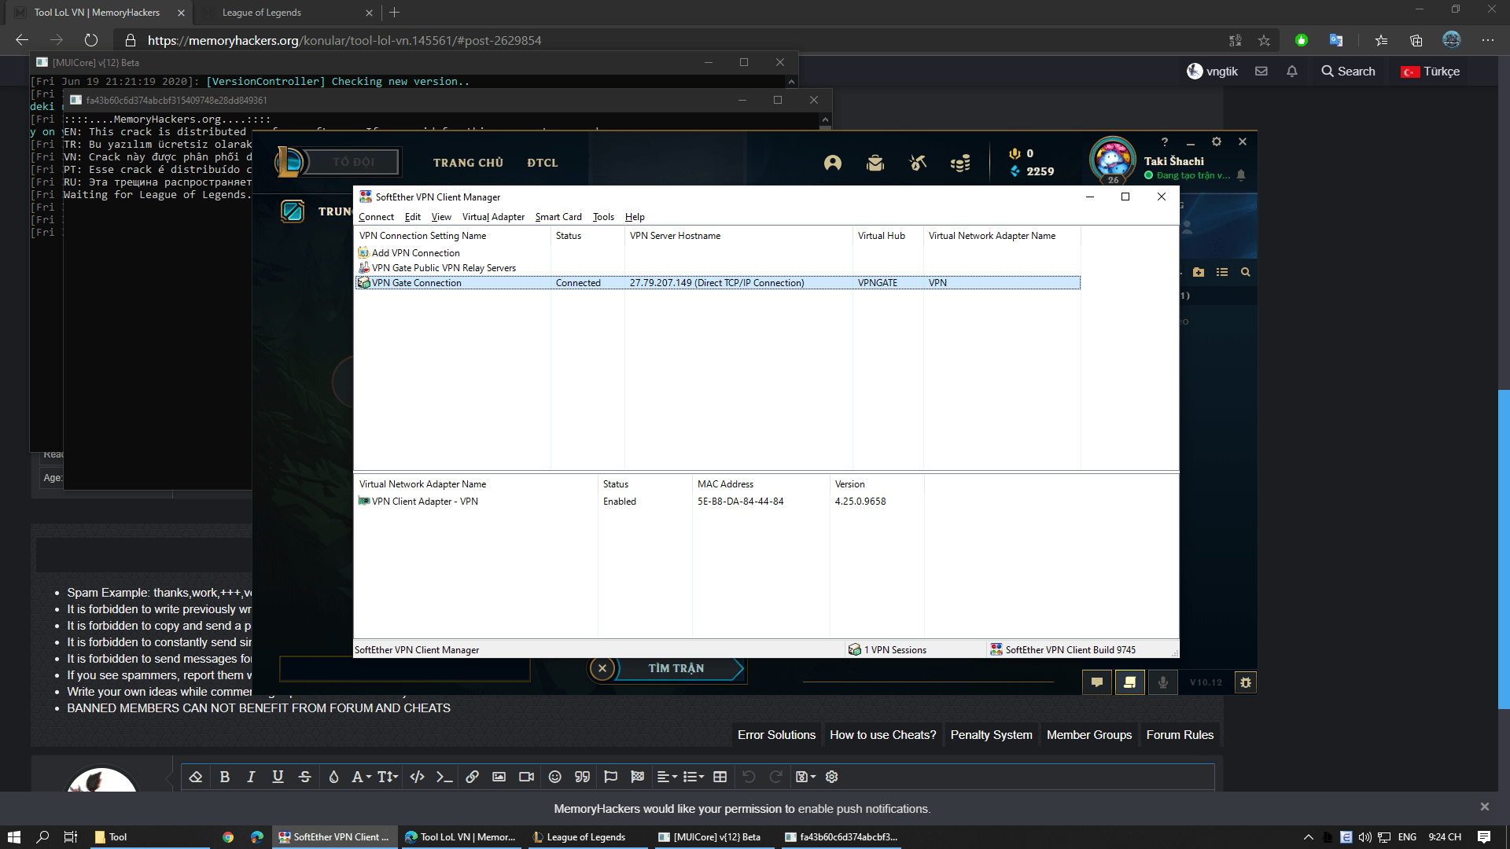Open TRANG CHỦ tab in League client
This screenshot has height=849, width=1510.
point(468,163)
